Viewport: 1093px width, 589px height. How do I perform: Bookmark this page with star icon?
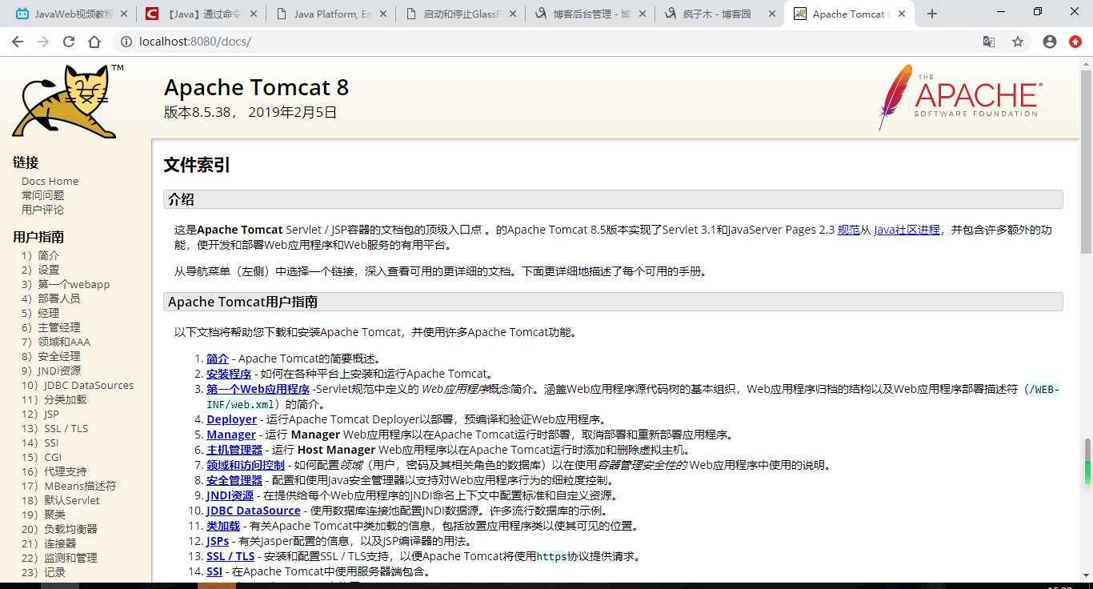point(1018,42)
